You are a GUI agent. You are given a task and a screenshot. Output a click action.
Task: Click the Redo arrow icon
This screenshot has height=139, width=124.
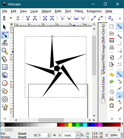pyautogui.click(x=112, y=81)
